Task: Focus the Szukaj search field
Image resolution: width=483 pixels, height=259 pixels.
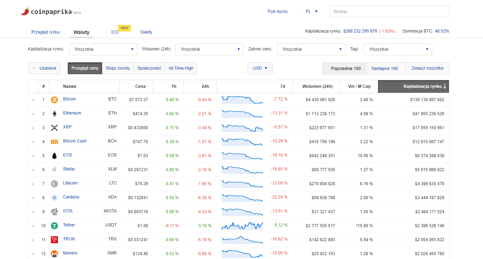Action: point(390,12)
